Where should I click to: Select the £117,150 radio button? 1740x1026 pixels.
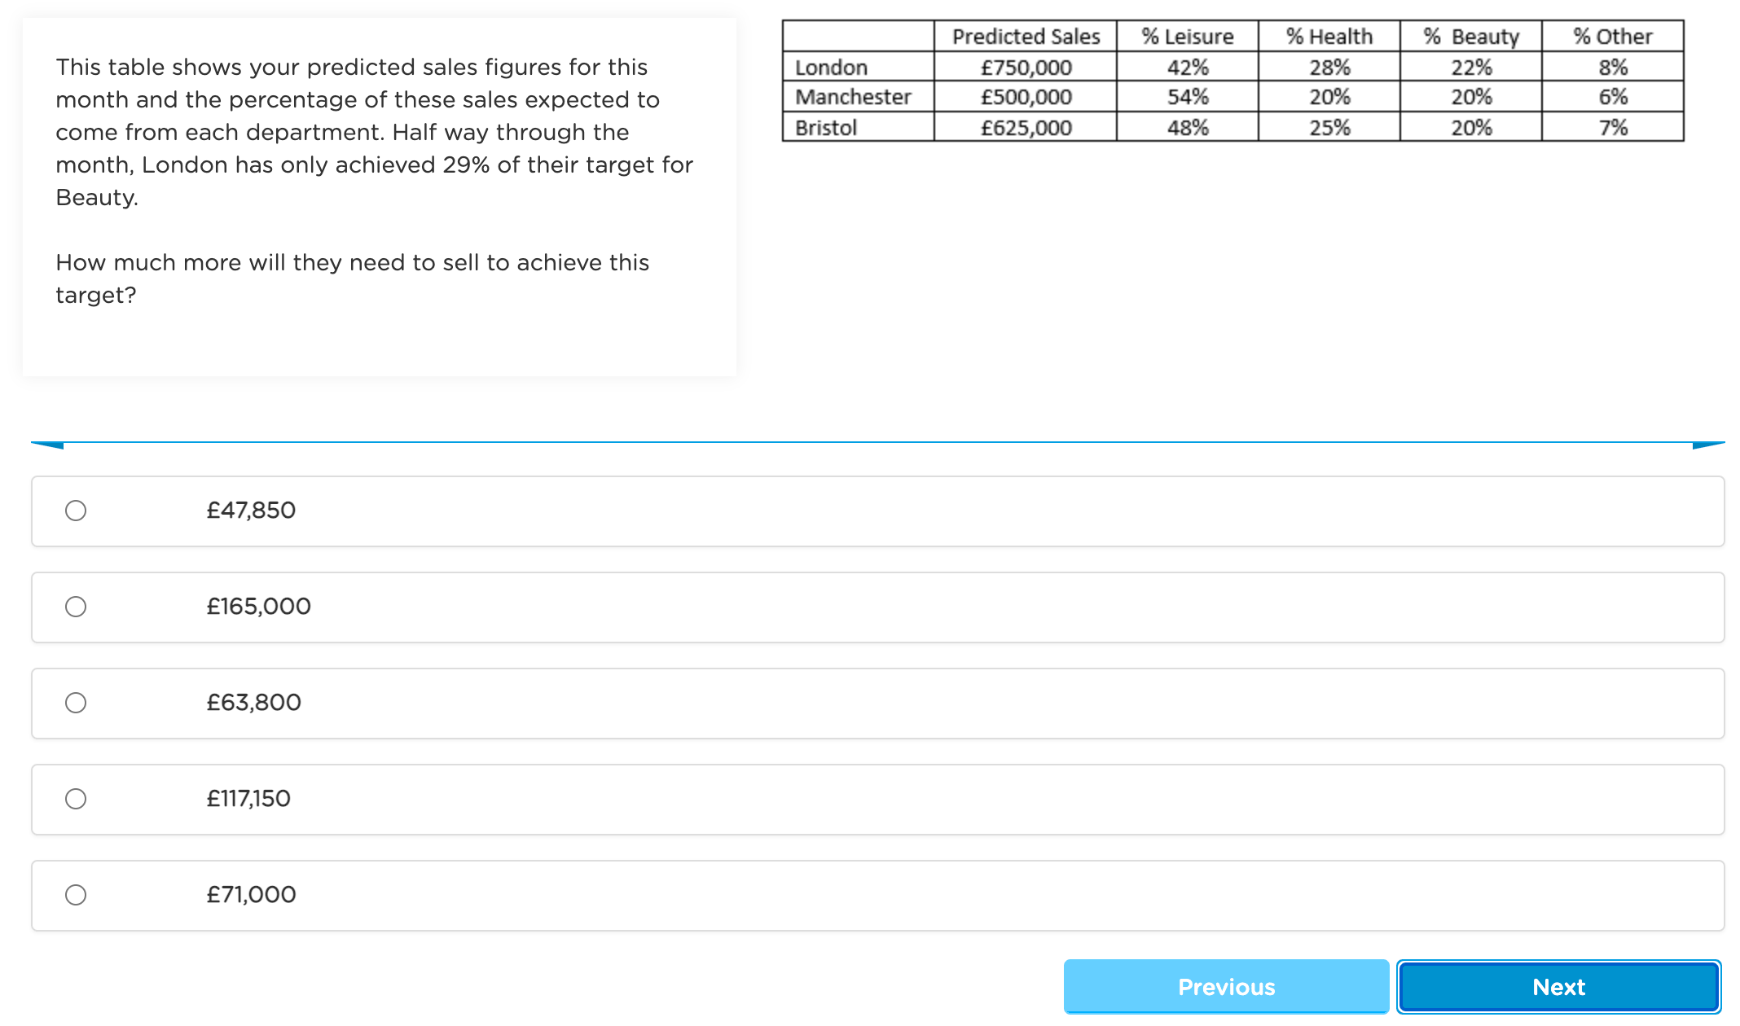(x=76, y=799)
